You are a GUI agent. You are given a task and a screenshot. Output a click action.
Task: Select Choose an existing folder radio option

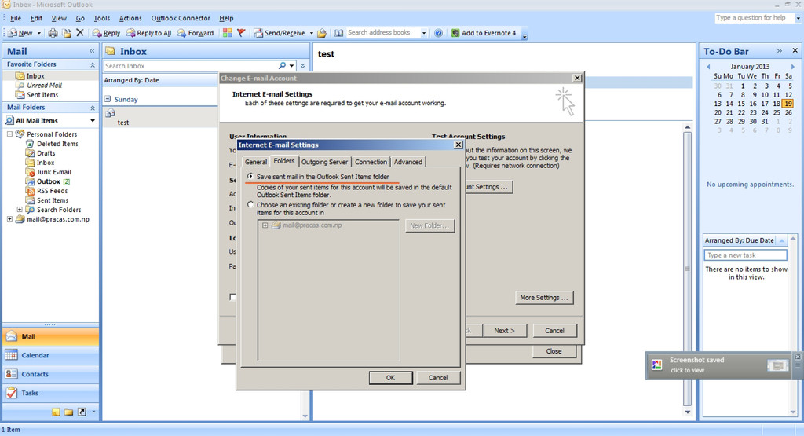[x=250, y=204]
